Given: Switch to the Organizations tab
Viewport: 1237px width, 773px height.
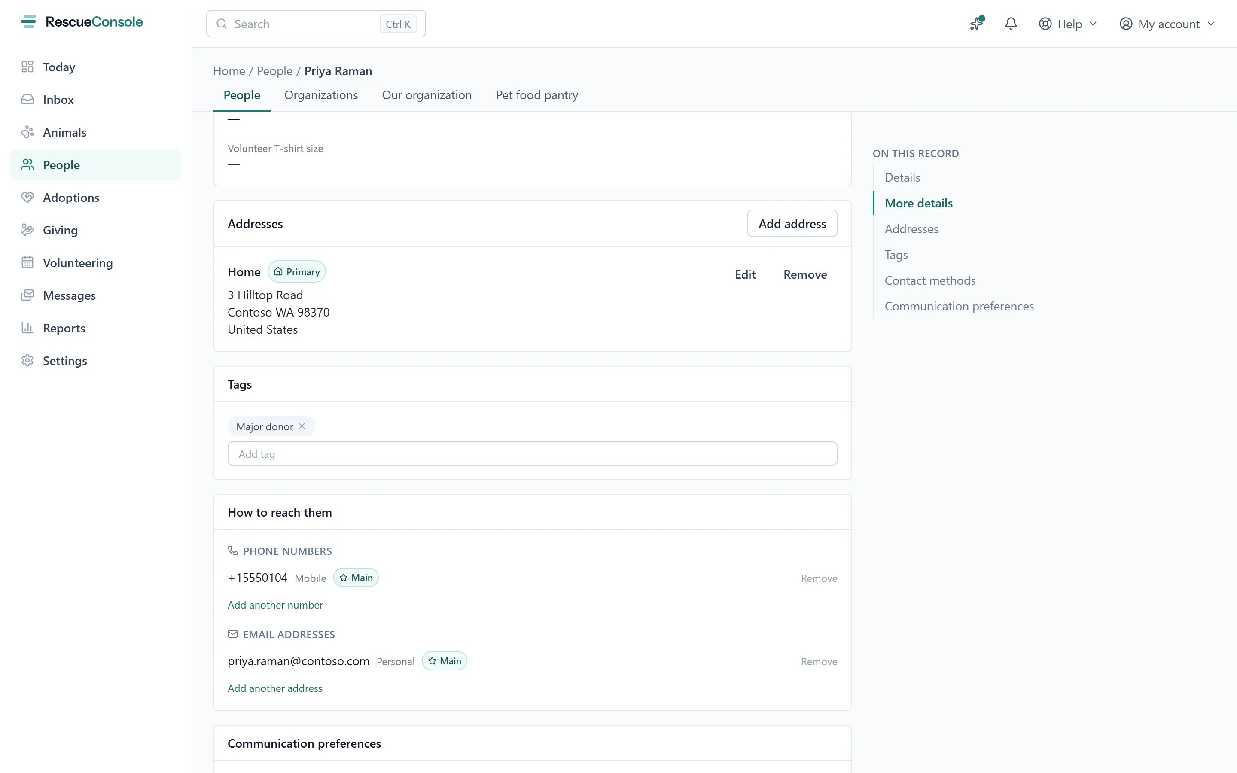Looking at the screenshot, I should pyautogui.click(x=321, y=95).
